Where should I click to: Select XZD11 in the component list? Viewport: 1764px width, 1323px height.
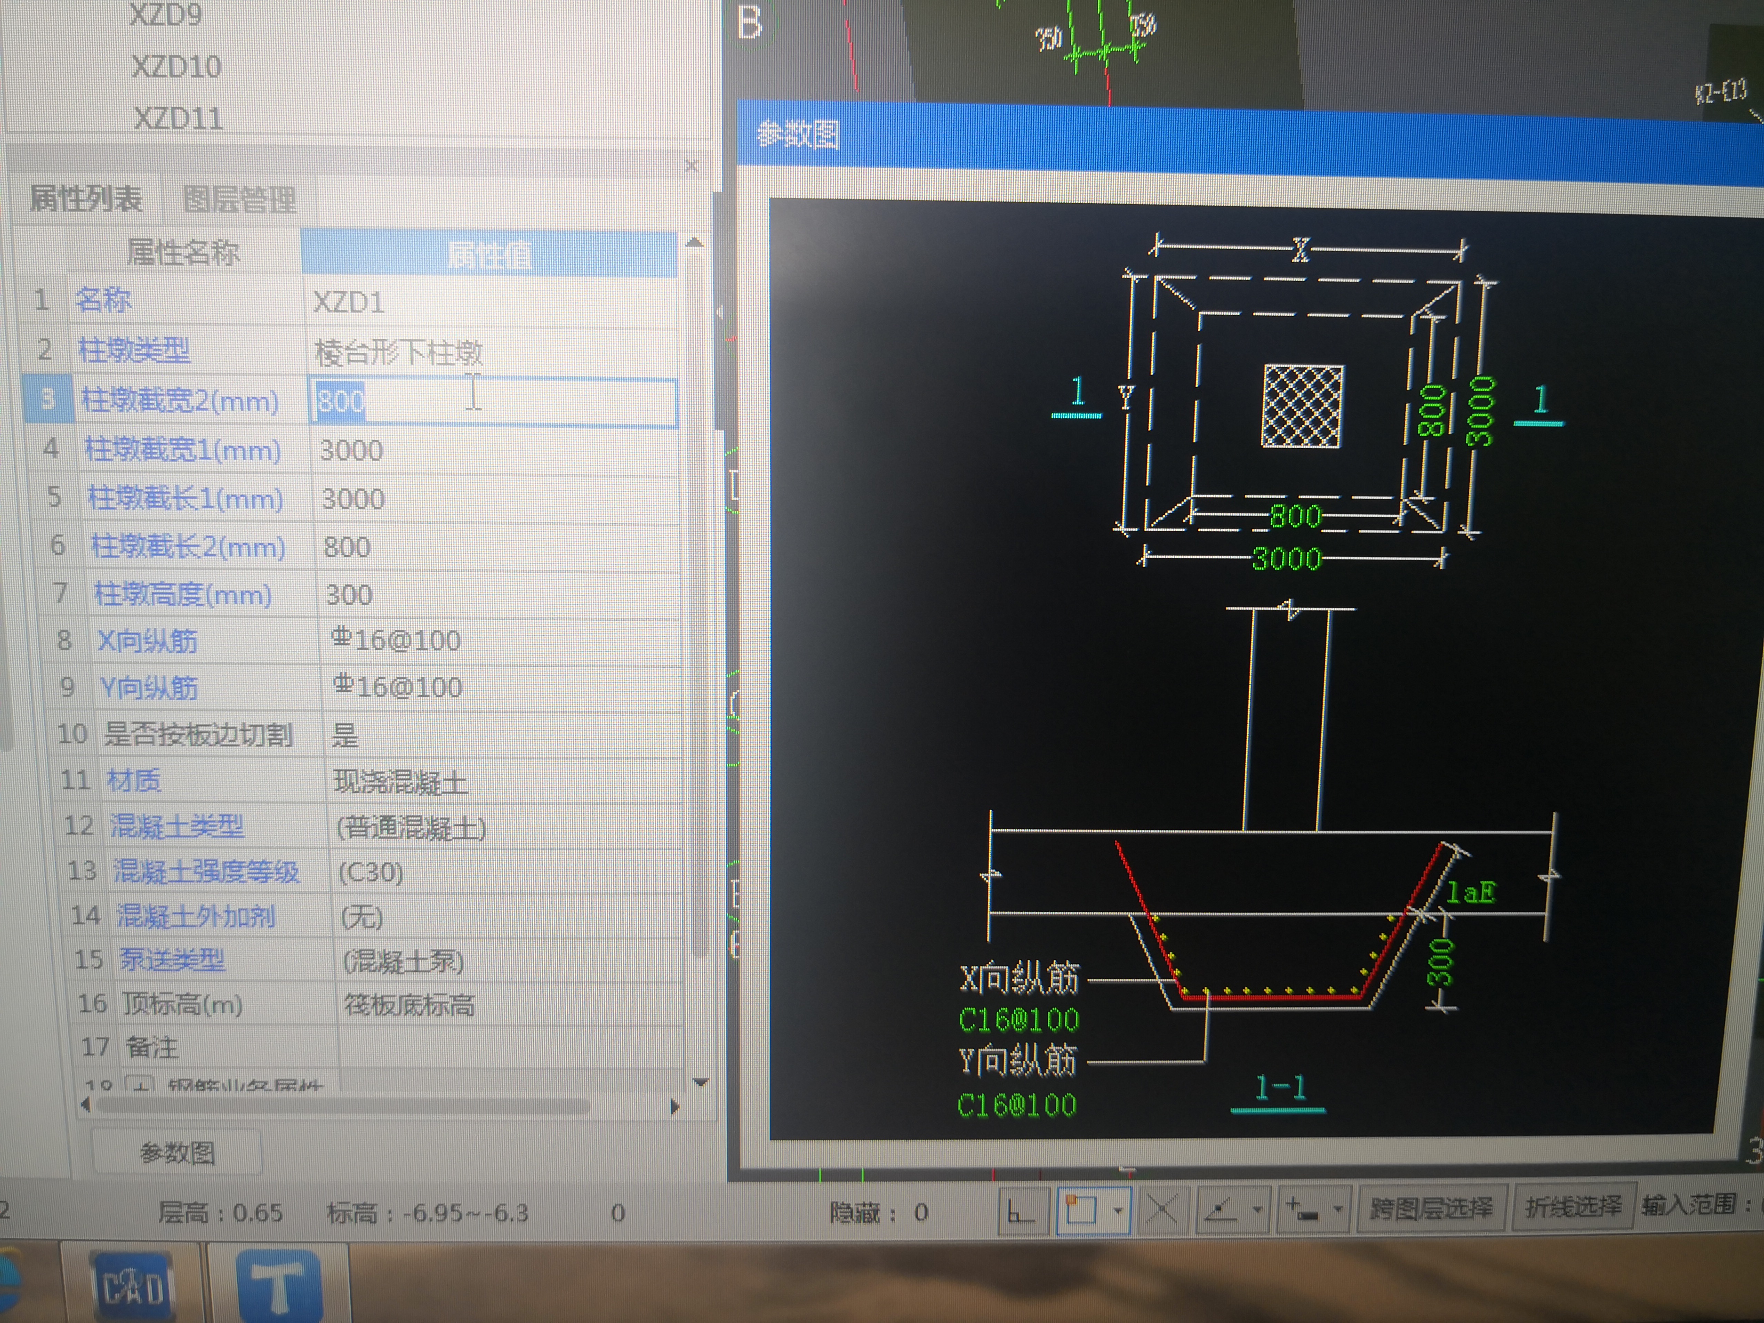pos(178,119)
